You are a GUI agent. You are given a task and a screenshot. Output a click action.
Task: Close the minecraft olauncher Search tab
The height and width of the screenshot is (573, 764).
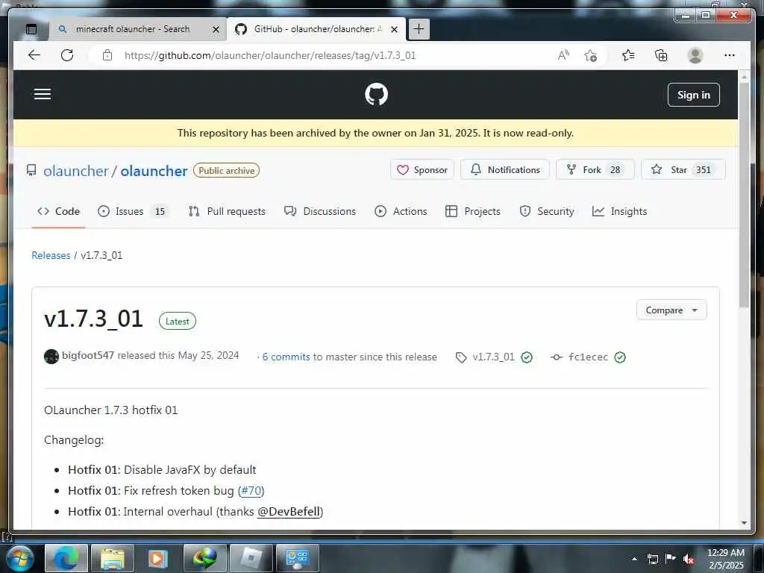[x=216, y=29]
